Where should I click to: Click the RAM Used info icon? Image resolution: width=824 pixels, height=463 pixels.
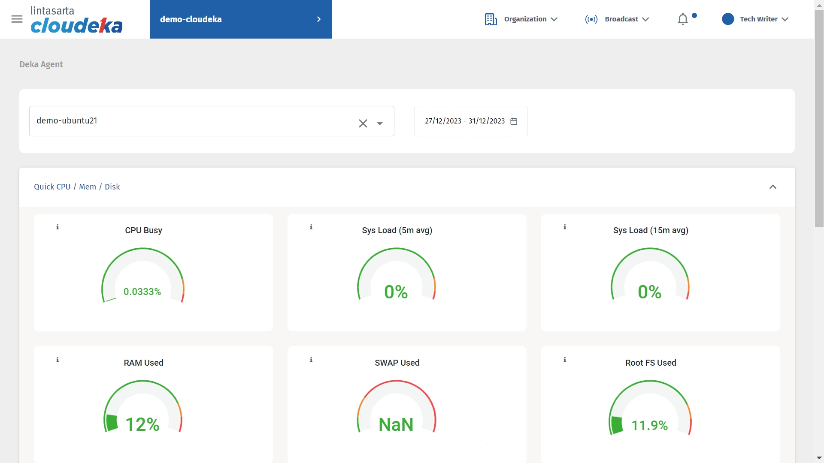(58, 360)
